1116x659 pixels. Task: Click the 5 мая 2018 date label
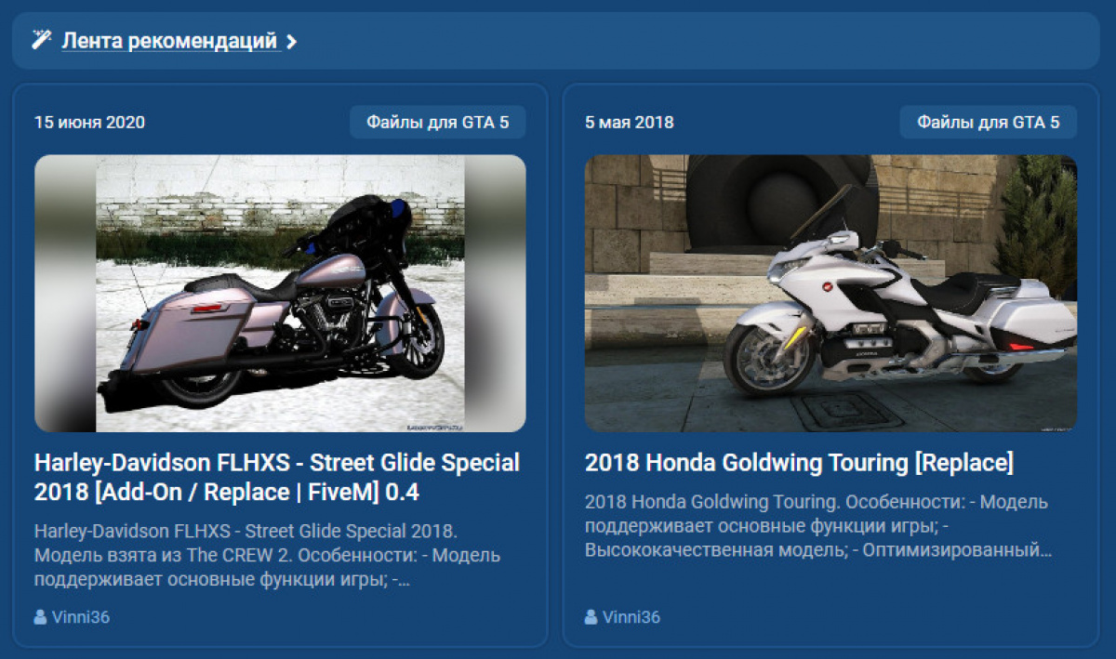(x=630, y=122)
